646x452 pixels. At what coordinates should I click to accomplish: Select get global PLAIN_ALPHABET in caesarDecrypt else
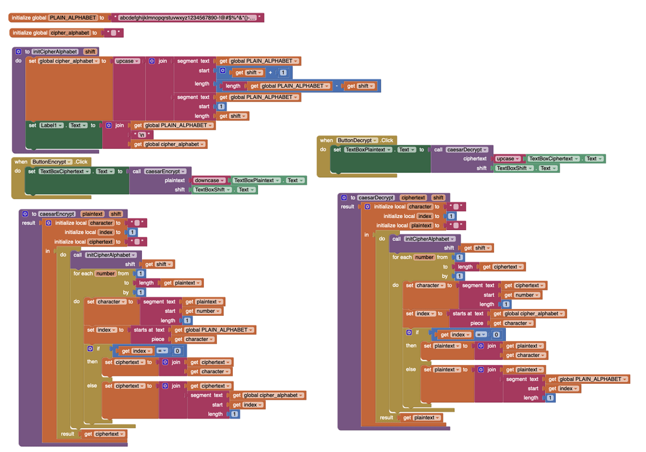(588, 379)
